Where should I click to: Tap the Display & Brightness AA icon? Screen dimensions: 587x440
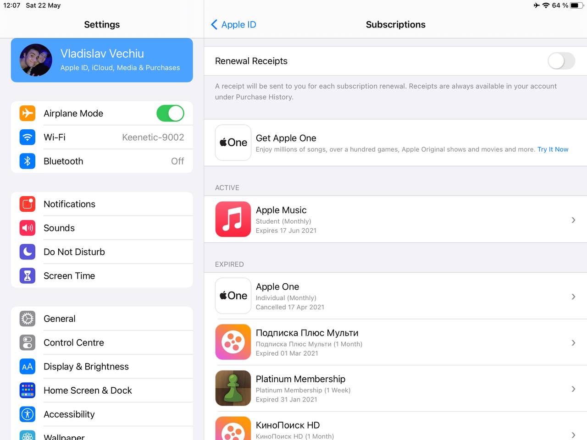pos(28,366)
